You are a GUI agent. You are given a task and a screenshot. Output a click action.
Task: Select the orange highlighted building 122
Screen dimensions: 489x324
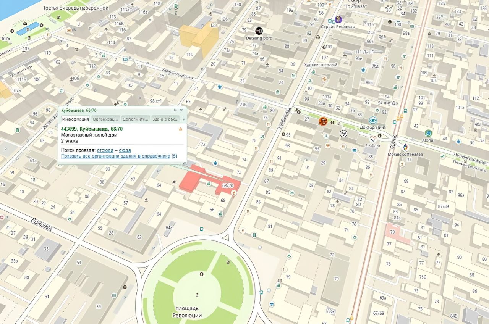(199, 40)
